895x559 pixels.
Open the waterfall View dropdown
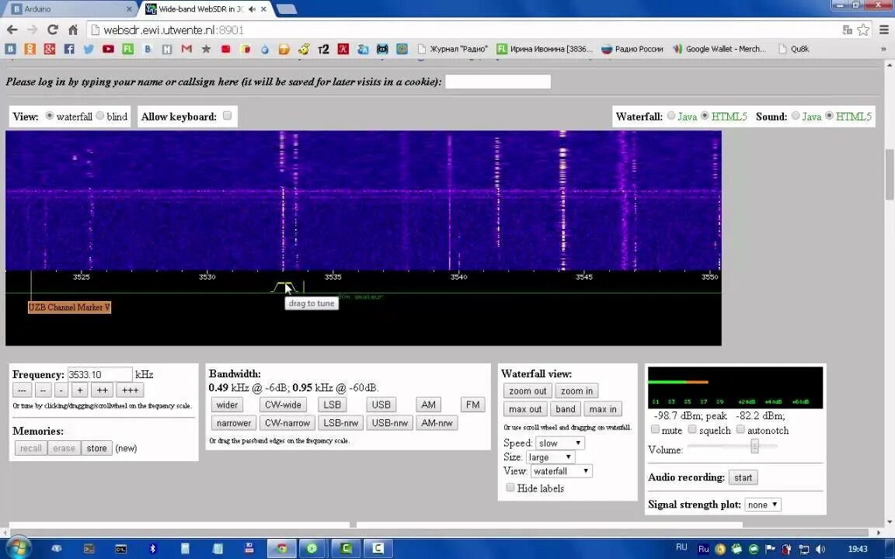tap(562, 471)
